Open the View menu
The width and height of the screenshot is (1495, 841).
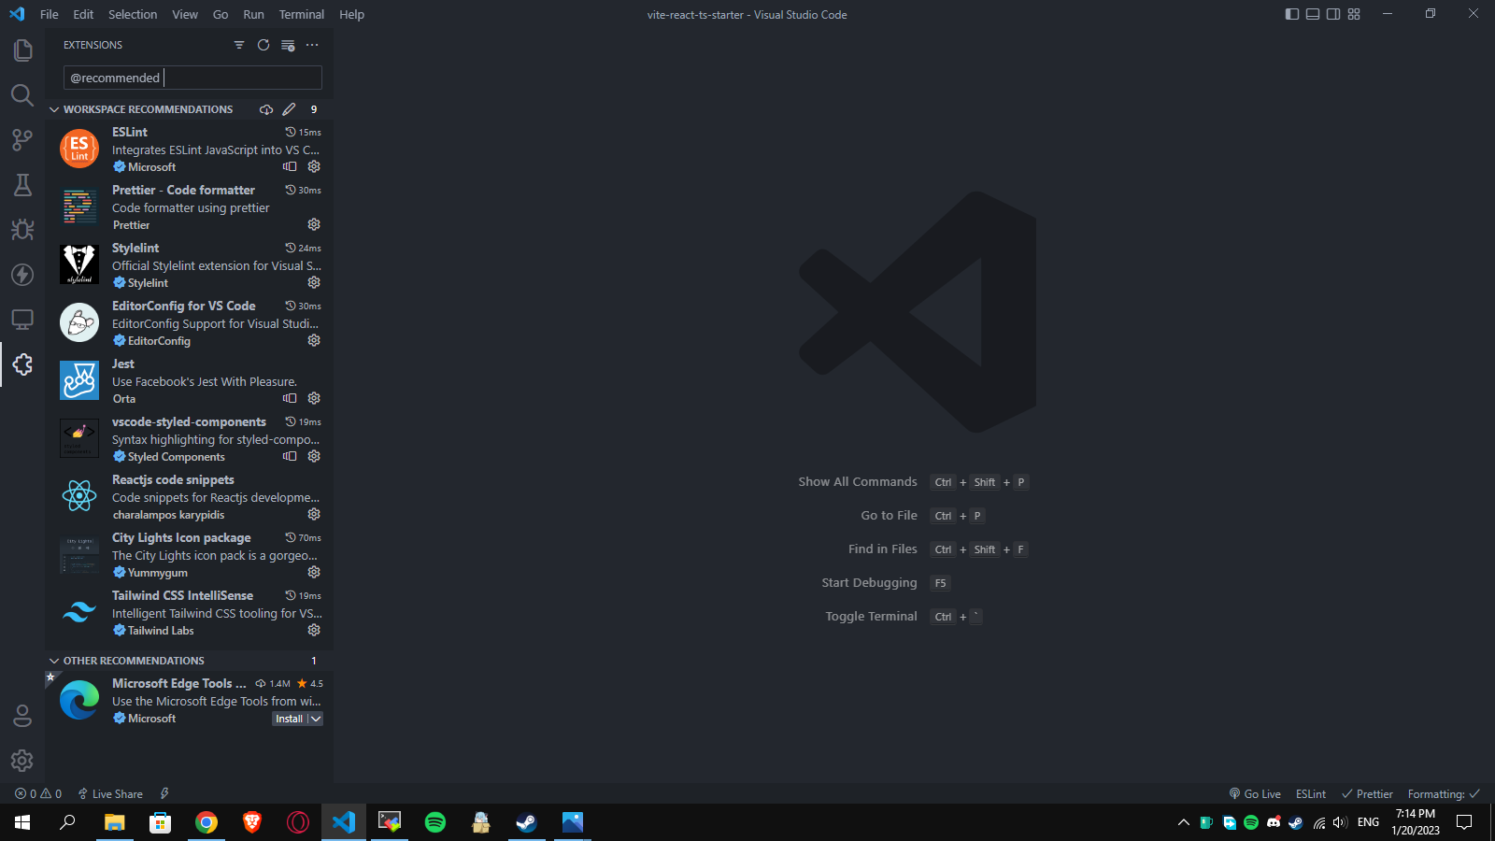click(185, 14)
